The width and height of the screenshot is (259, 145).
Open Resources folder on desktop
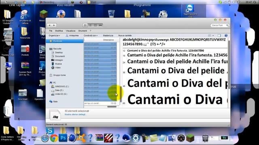(x=25, y=33)
